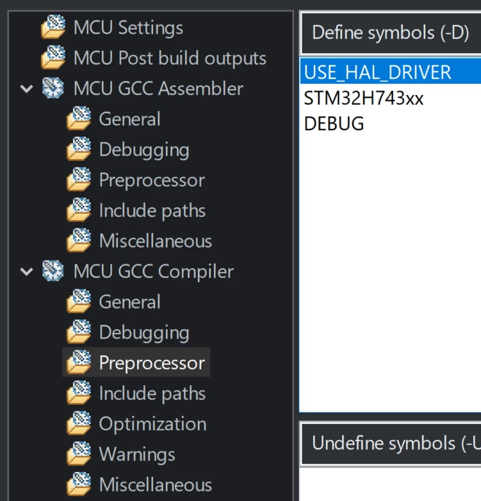Select Compiler Debugging tree item

tap(144, 332)
